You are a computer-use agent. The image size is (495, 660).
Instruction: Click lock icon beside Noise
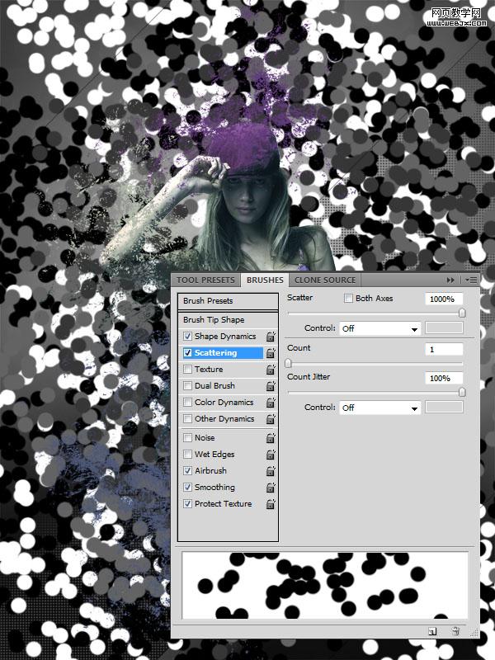point(271,438)
